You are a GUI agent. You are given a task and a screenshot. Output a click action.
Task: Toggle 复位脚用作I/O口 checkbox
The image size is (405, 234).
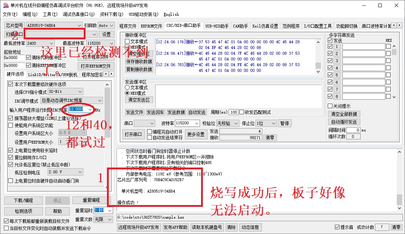click(11, 158)
